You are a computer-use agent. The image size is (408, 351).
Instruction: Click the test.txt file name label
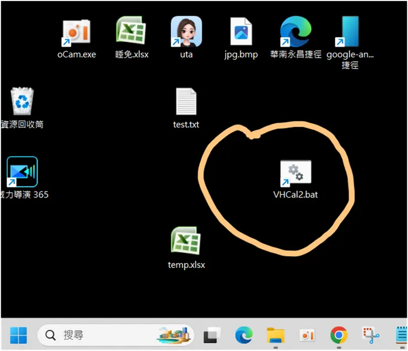tap(186, 125)
